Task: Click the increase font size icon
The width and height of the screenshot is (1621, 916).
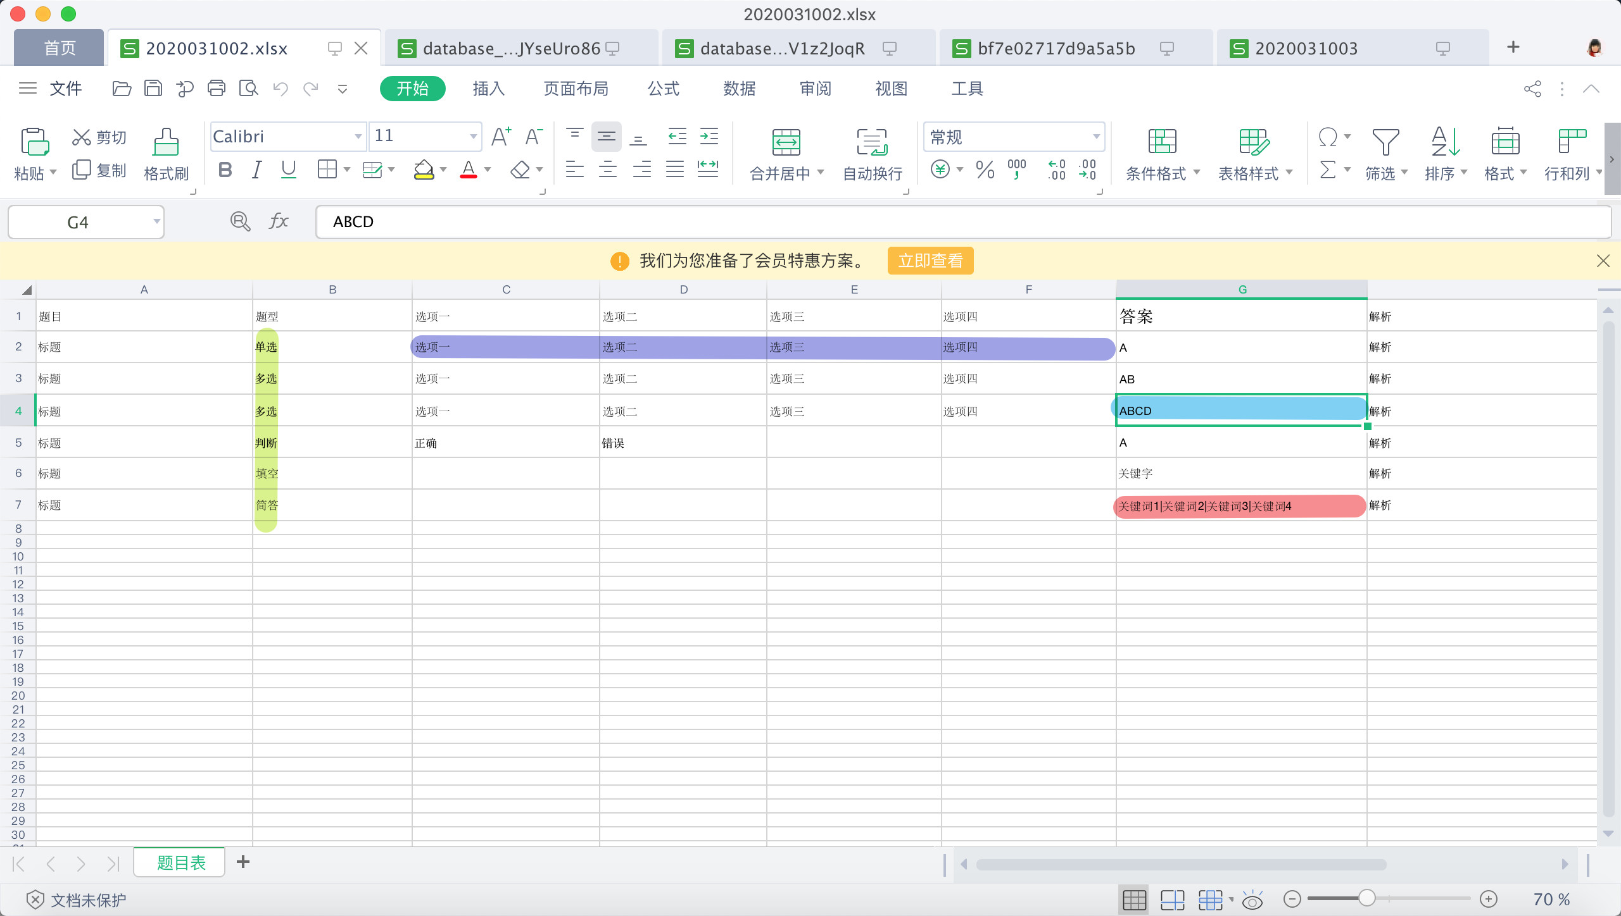Action: pyautogui.click(x=501, y=137)
